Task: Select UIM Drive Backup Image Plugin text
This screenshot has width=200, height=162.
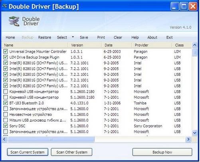Action: (34, 57)
